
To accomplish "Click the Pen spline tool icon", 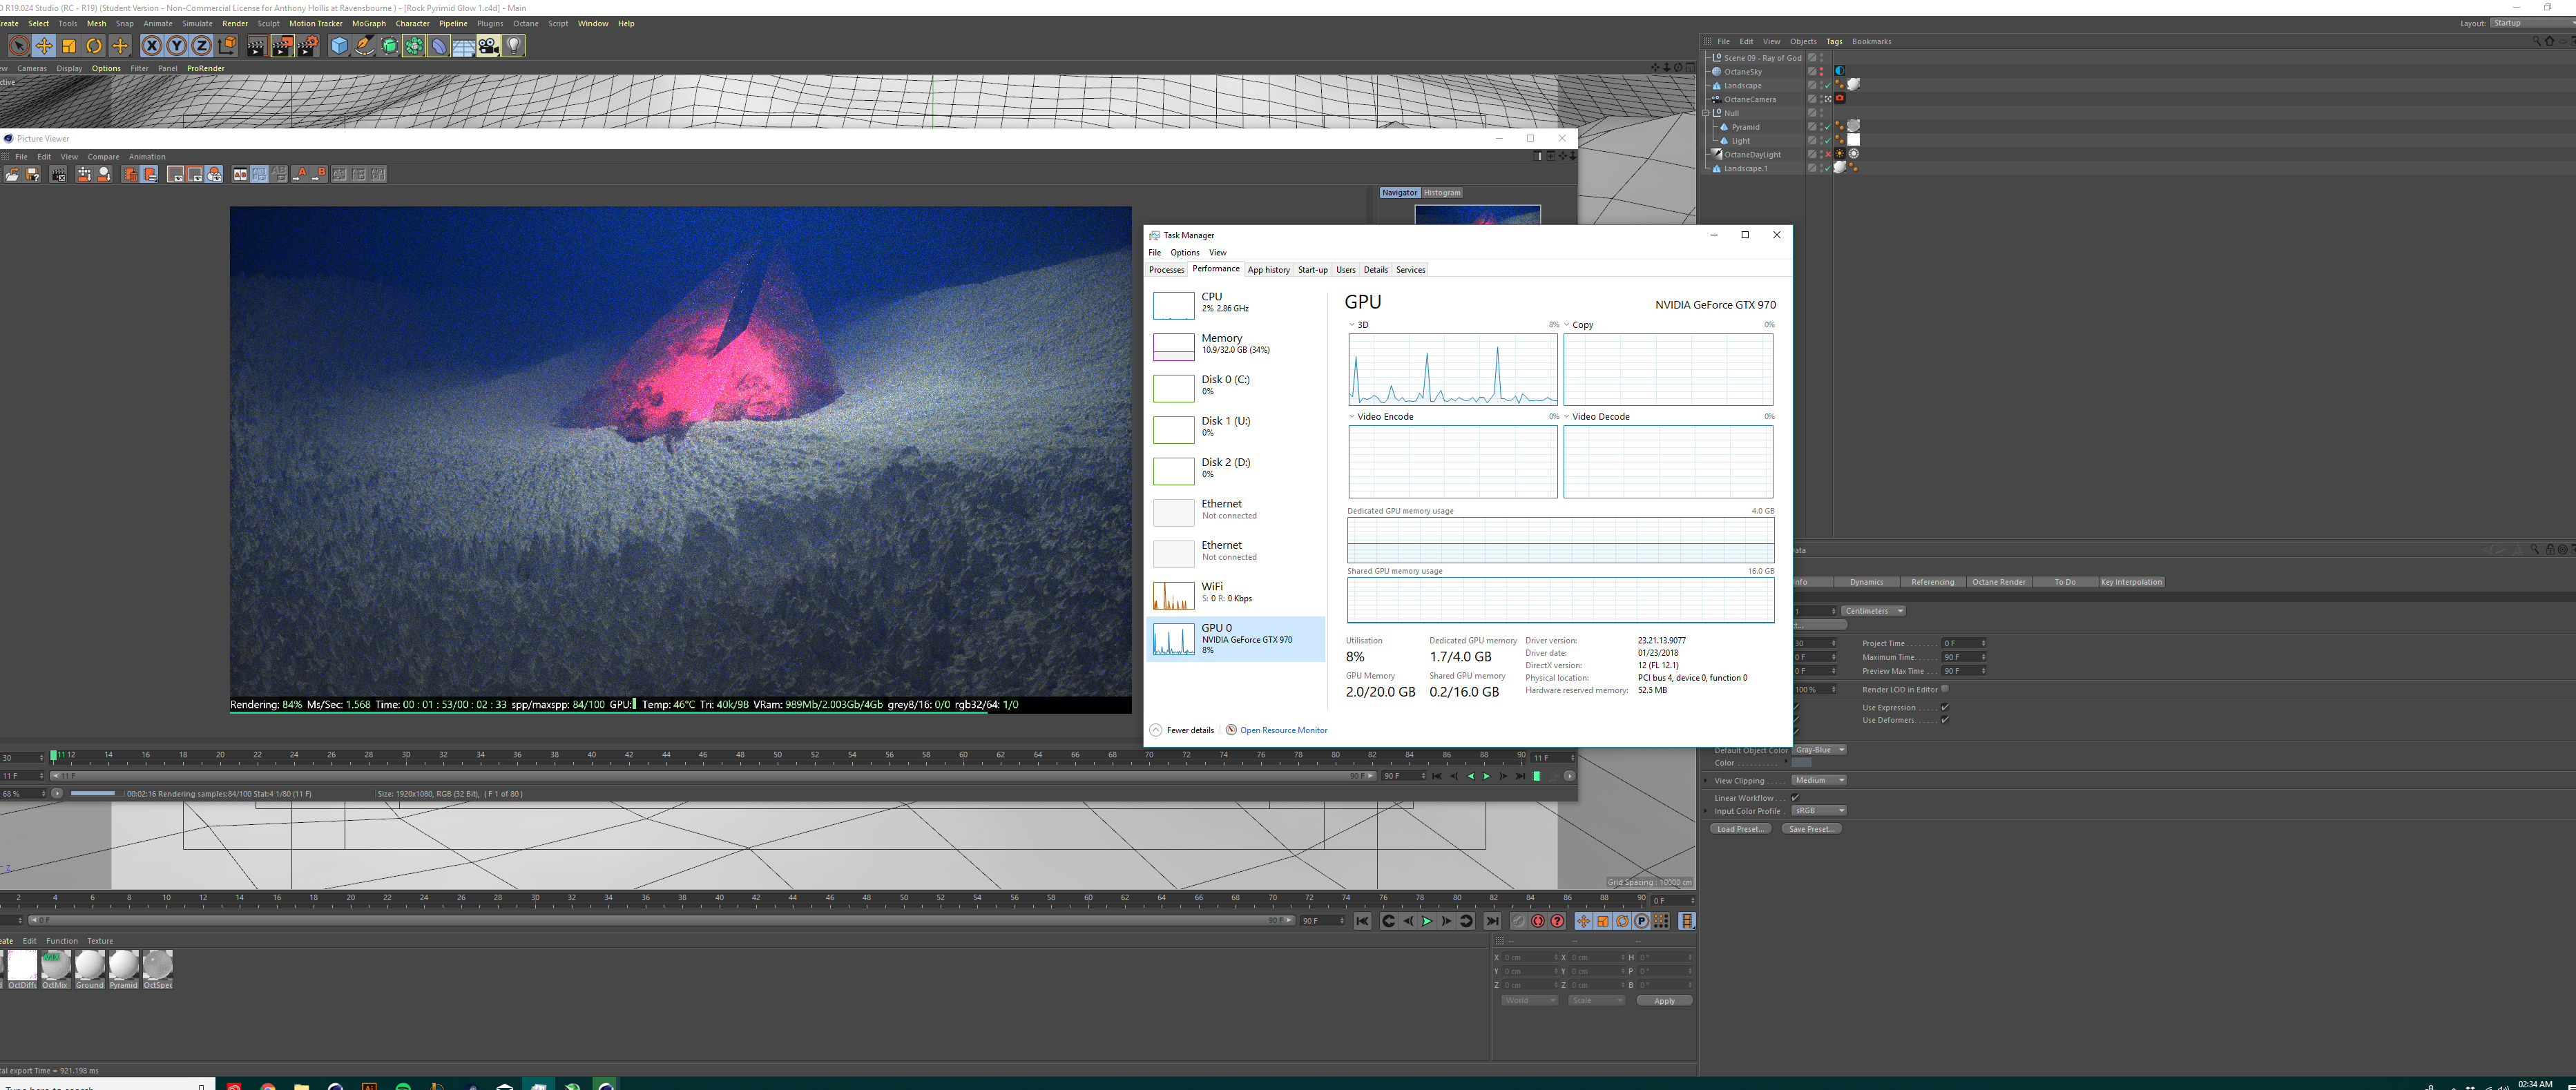I will click(x=364, y=46).
